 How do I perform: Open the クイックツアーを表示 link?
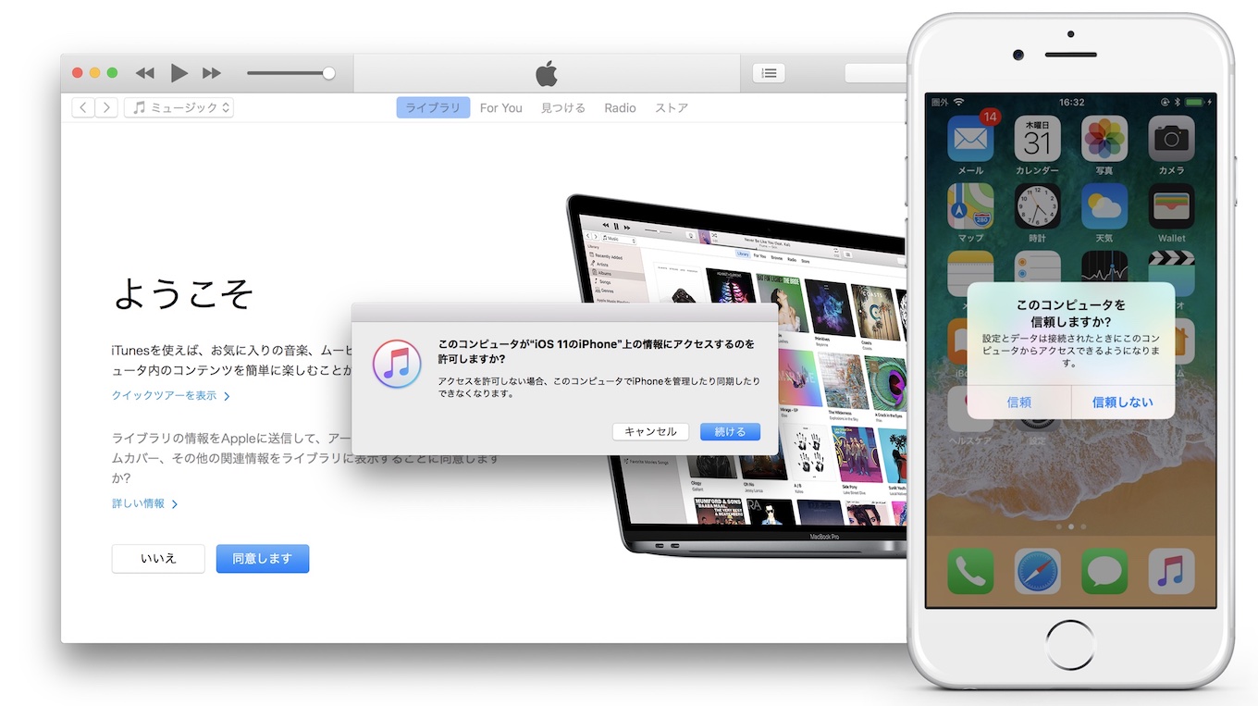tap(170, 395)
